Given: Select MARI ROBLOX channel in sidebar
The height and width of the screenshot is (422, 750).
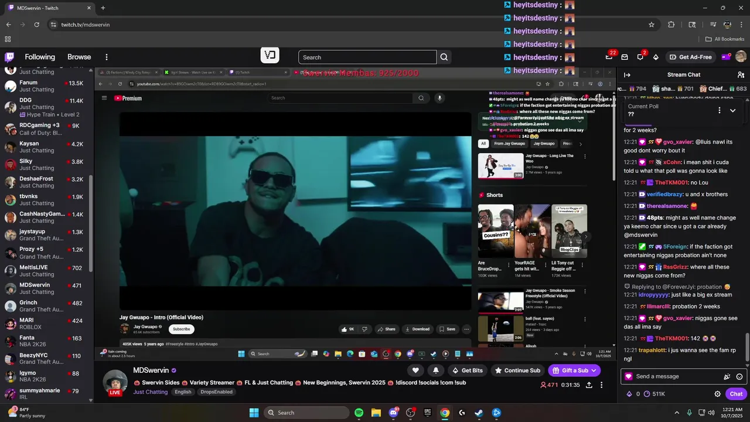Looking at the screenshot, I should pyautogui.click(x=45, y=324).
